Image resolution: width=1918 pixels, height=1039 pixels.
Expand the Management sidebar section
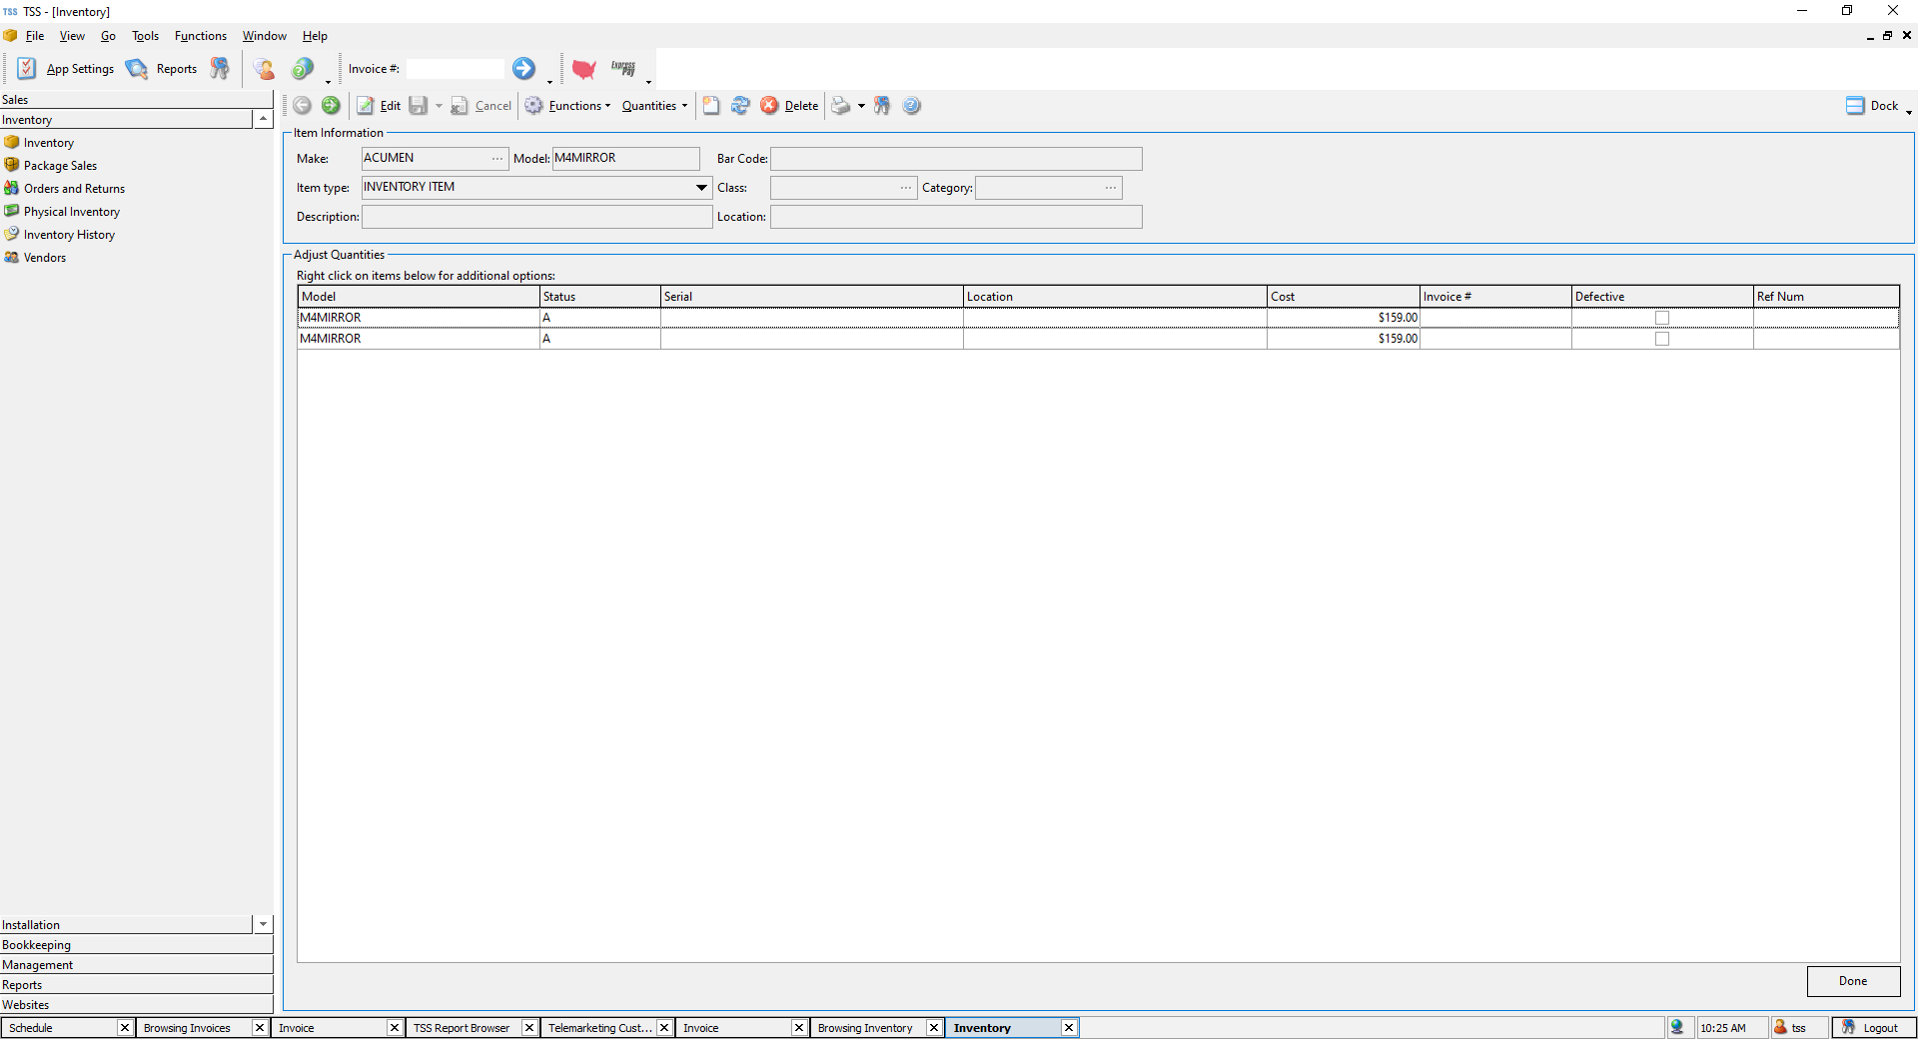pyautogui.click(x=136, y=965)
